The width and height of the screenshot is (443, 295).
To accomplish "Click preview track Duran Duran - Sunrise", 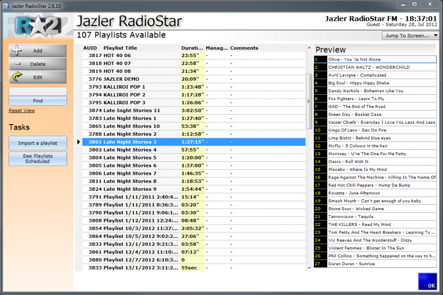I will coord(375,264).
